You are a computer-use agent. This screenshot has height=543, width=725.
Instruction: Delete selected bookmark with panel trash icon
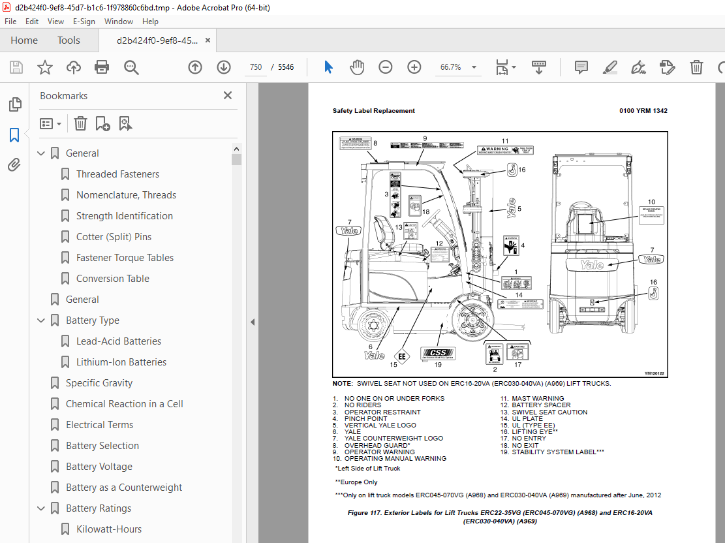pyautogui.click(x=80, y=123)
